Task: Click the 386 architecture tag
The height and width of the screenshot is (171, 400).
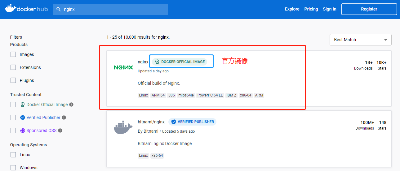Action: coord(171,95)
